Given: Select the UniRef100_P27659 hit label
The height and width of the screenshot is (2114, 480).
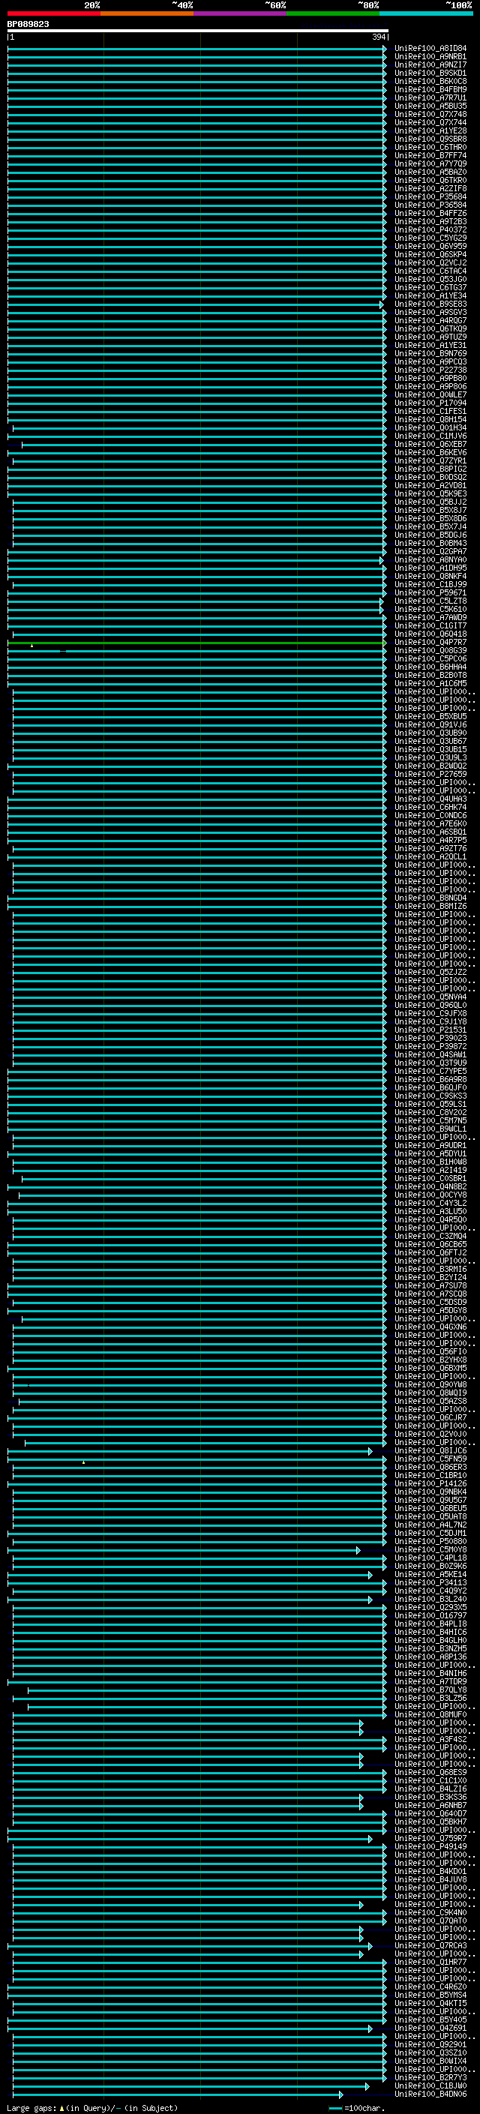Looking at the screenshot, I should [430, 775].
